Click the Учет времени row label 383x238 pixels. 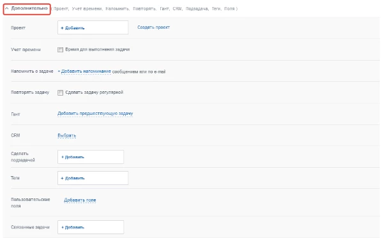point(26,50)
